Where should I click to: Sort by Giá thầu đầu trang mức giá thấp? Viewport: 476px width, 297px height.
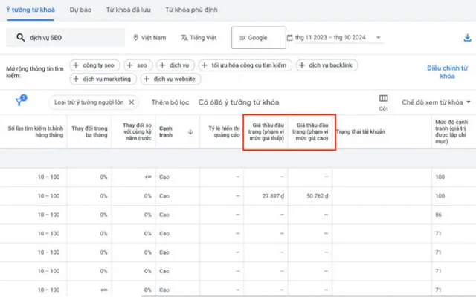pos(266,131)
